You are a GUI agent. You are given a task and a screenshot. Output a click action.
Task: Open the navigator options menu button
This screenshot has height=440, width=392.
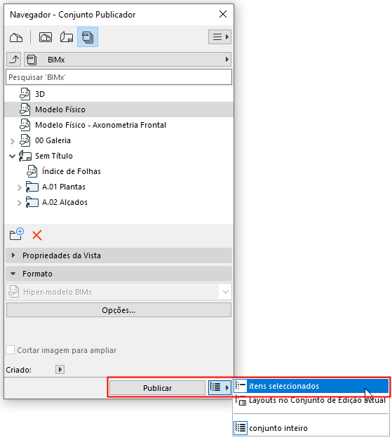[219, 36]
